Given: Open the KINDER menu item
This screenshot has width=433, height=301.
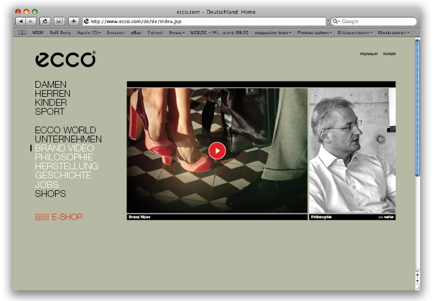Looking at the screenshot, I should 51,102.
